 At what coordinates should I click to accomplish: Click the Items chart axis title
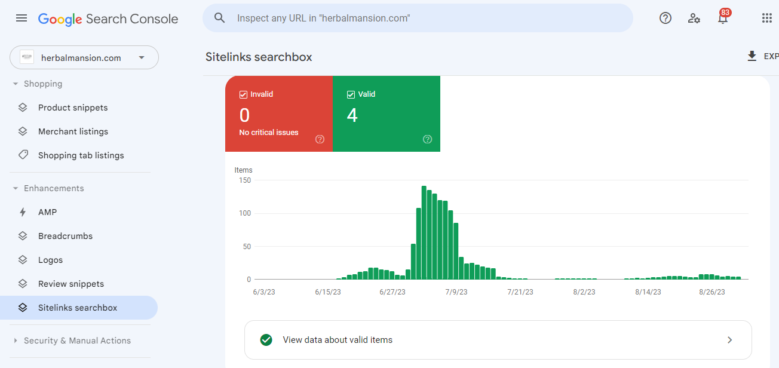click(x=244, y=170)
